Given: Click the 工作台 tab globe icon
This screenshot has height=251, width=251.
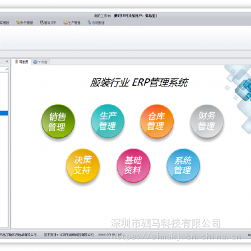Looking at the screenshot, I should [x=35, y=62].
